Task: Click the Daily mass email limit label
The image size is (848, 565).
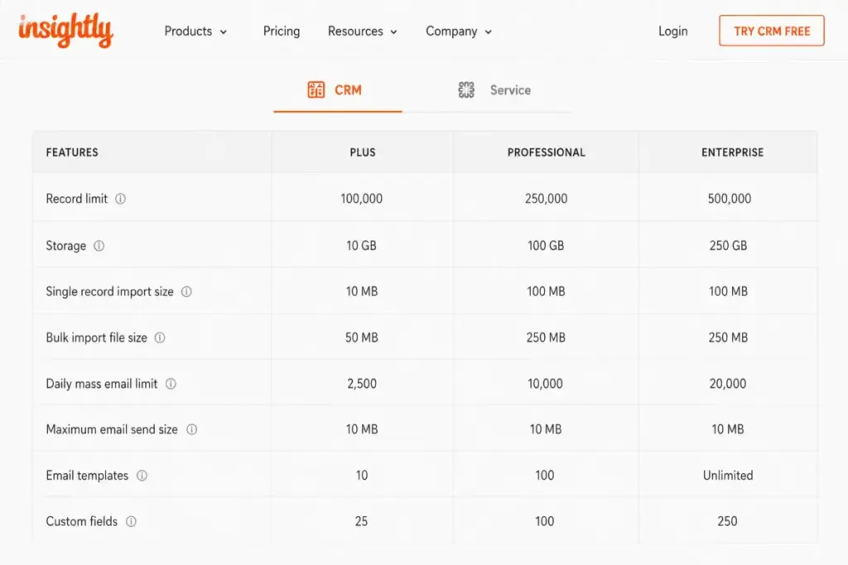Action: pyautogui.click(x=102, y=384)
